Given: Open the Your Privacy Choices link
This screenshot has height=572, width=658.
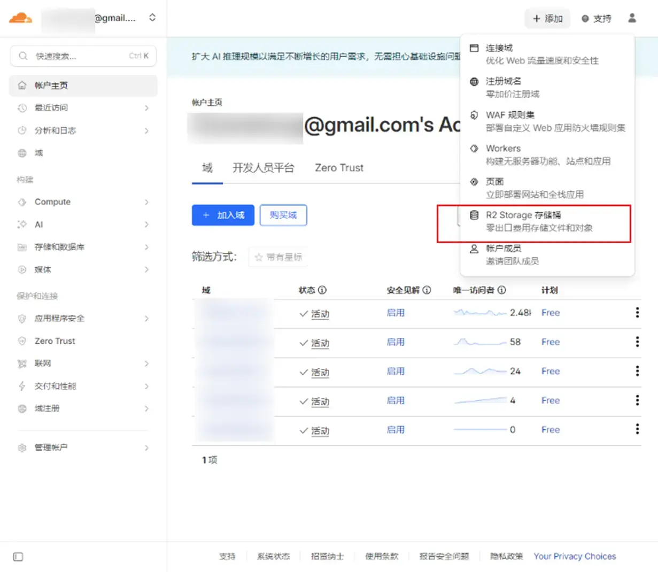Looking at the screenshot, I should [x=574, y=556].
